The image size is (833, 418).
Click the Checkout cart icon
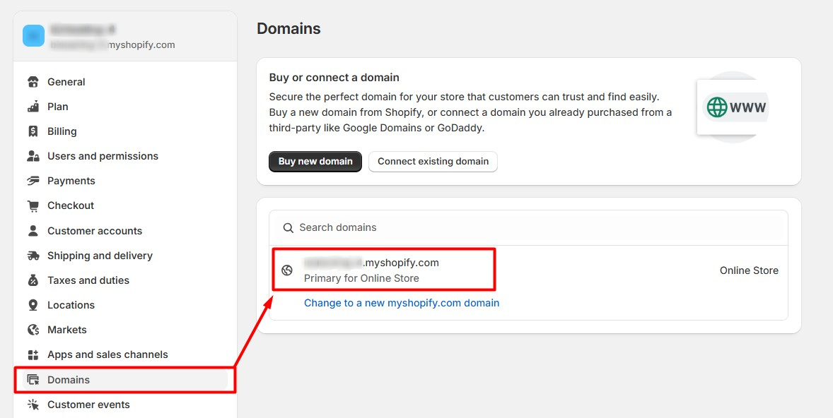click(33, 205)
